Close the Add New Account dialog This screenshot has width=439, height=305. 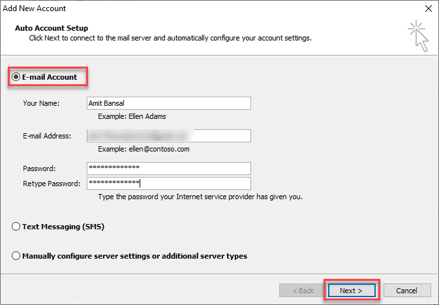(x=429, y=8)
